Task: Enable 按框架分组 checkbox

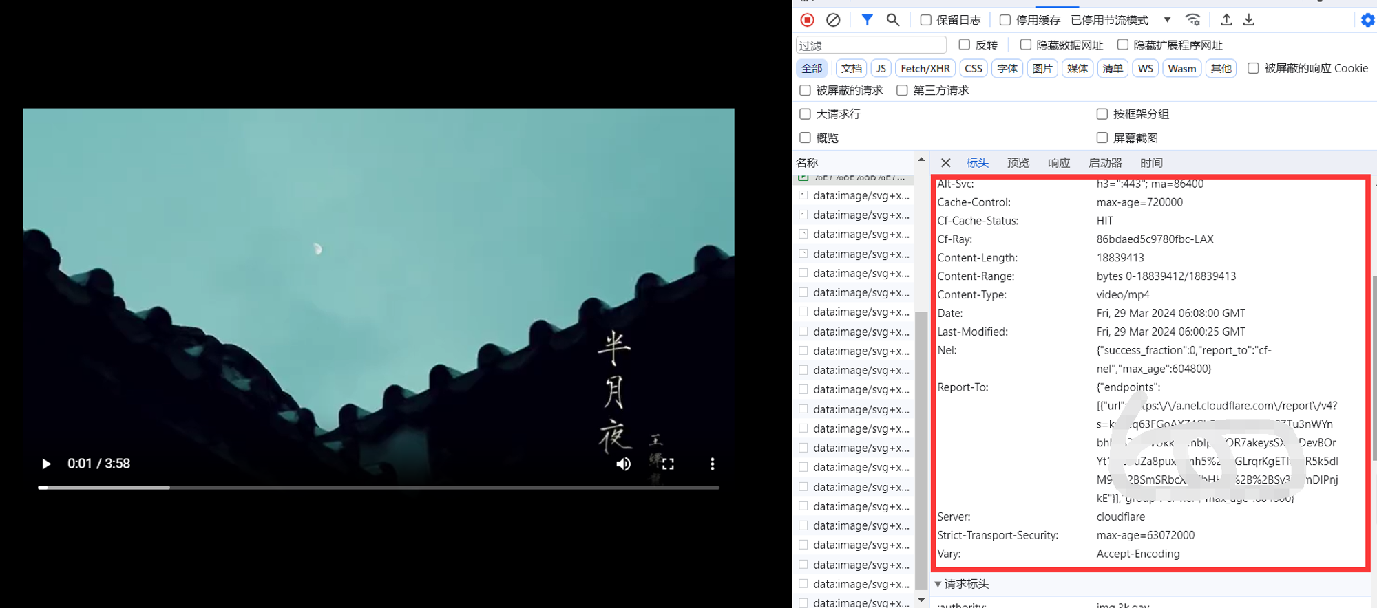Action: pos(1102,114)
